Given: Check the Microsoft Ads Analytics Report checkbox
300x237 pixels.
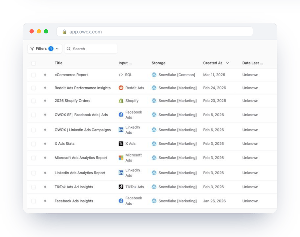Looking at the screenshot, I should click(33, 158).
